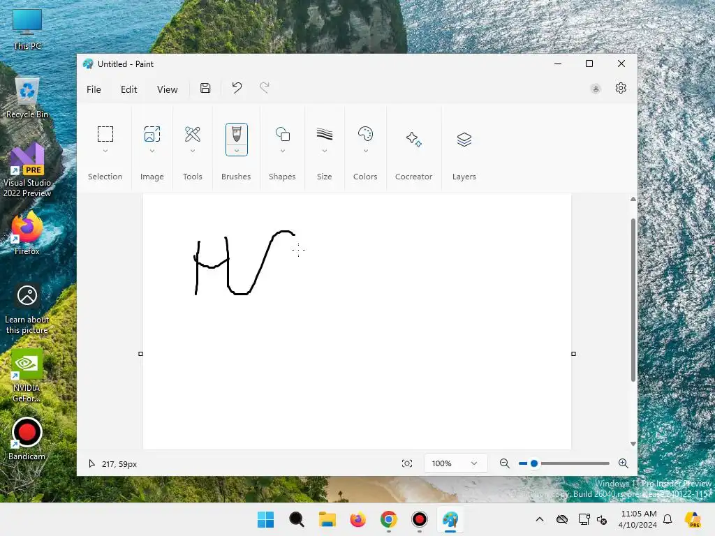Click the volume muted tray icon
Image resolution: width=715 pixels, height=536 pixels.
[602, 519]
